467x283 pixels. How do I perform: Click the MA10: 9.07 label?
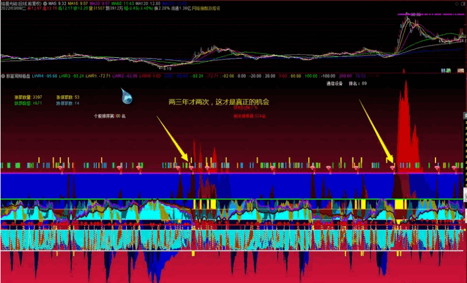click(x=77, y=4)
